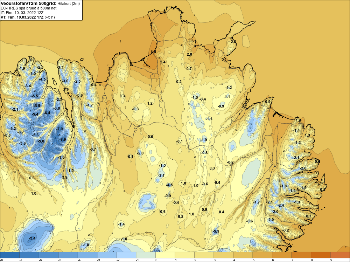Click the (+5 h) forecast offset text

(50, 17)
